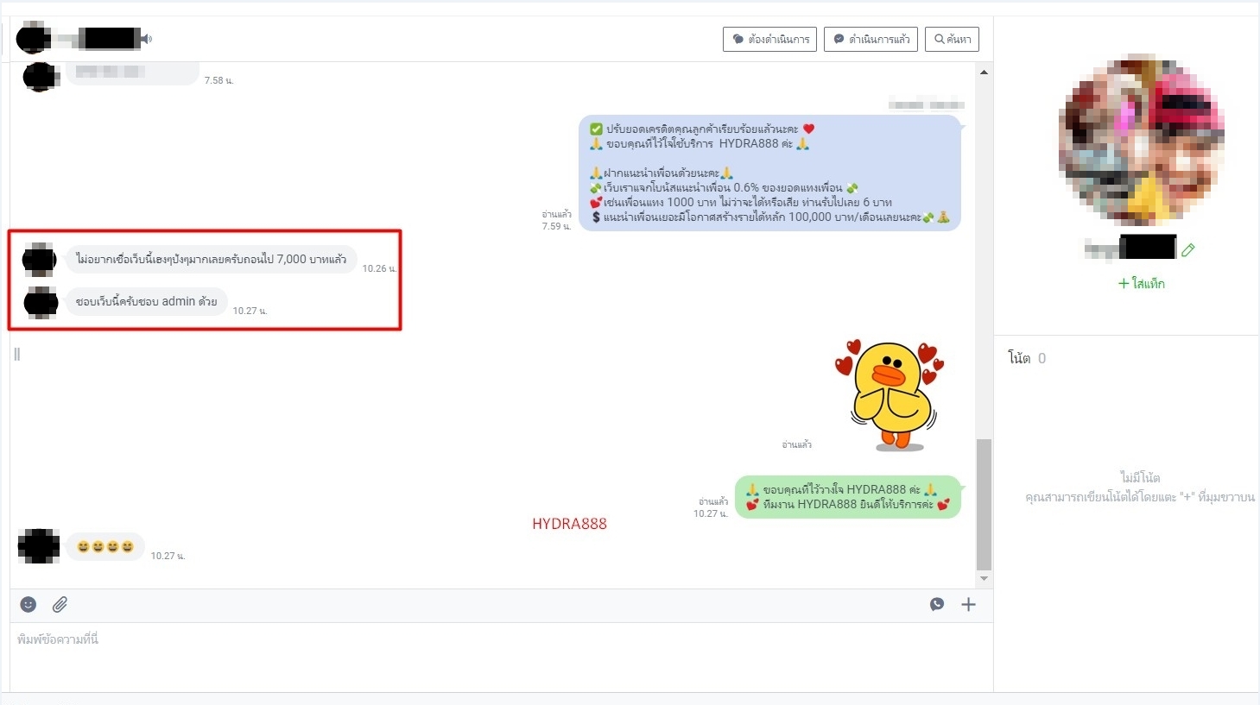1260x705 pixels.
Task: Open the large profile picture in side panel
Action: tap(1141, 140)
